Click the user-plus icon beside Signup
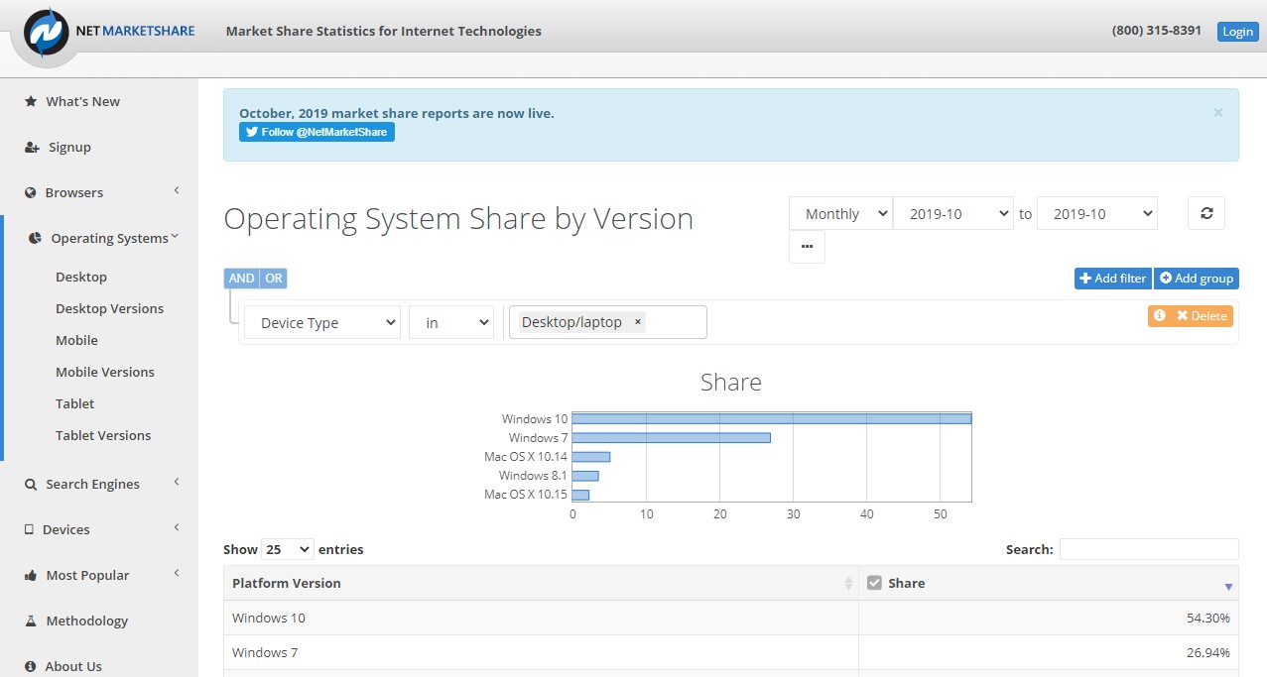The height and width of the screenshot is (677, 1267). pyautogui.click(x=32, y=147)
